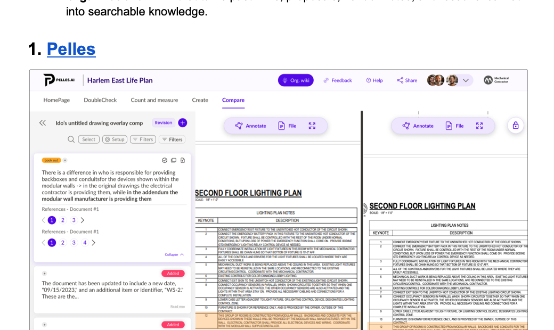Mark the Look out item with checkmark icon
The image size is (554, 330).
pos(165,160)
